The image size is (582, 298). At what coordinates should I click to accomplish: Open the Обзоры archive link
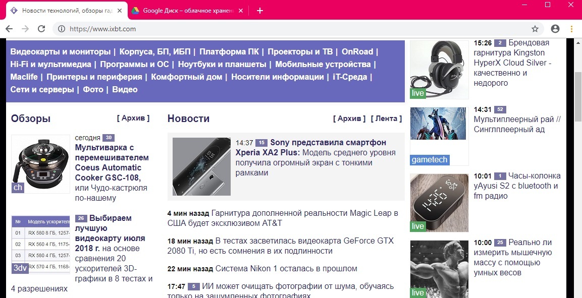pyautogui.click(x=133, y=118)
